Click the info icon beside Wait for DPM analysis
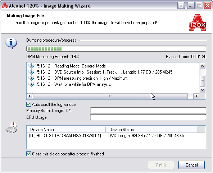 (x=31, y=84)
